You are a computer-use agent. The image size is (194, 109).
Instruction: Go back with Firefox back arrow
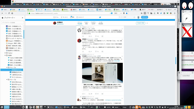point(2,13)
